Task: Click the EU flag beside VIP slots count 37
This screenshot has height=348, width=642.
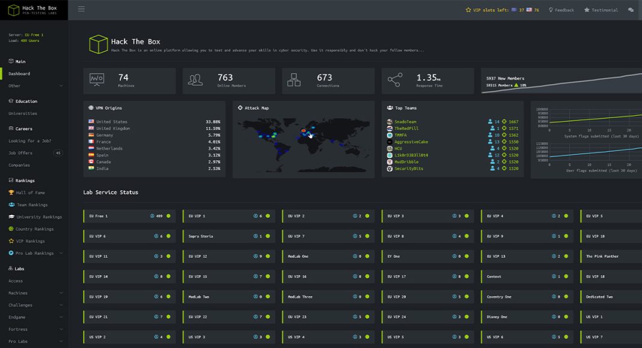Action: pos(514,10)
